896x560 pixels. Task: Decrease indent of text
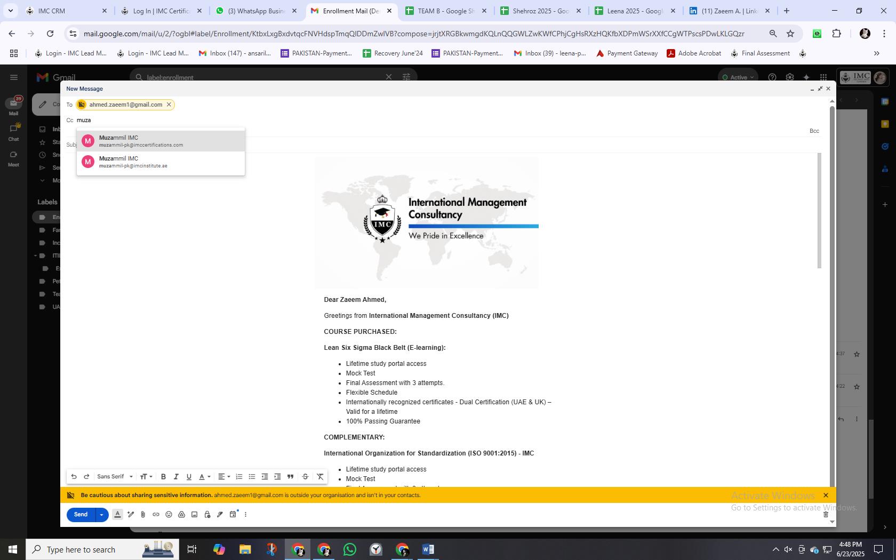(265, 477)
